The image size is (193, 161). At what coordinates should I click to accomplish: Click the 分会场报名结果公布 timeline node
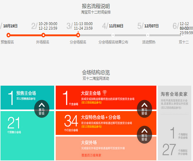pos(113,35)
